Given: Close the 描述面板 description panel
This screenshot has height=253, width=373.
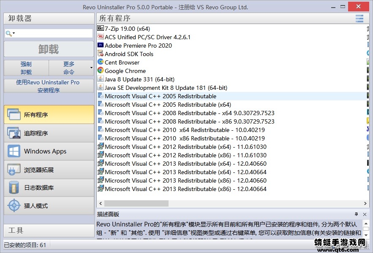Looking at the screenshot, I should coord(364,214).
